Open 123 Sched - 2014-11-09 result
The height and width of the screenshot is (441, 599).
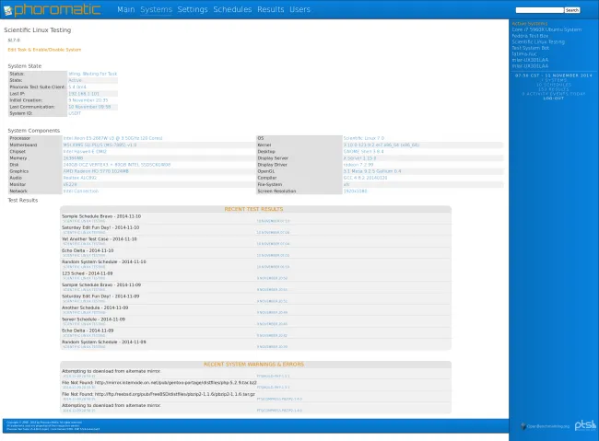[88, 273]
